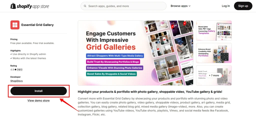Open the Log in link
Image resolution: width=256 pixels, height=117 pixels.
pos(226,6)
